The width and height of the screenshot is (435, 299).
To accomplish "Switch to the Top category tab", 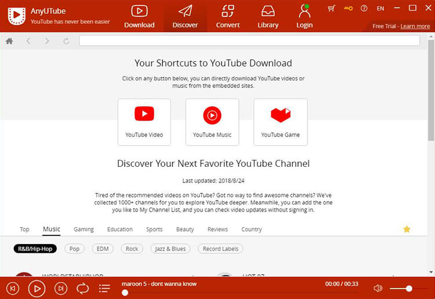I will pyautogui.click(x=24, y=229).
